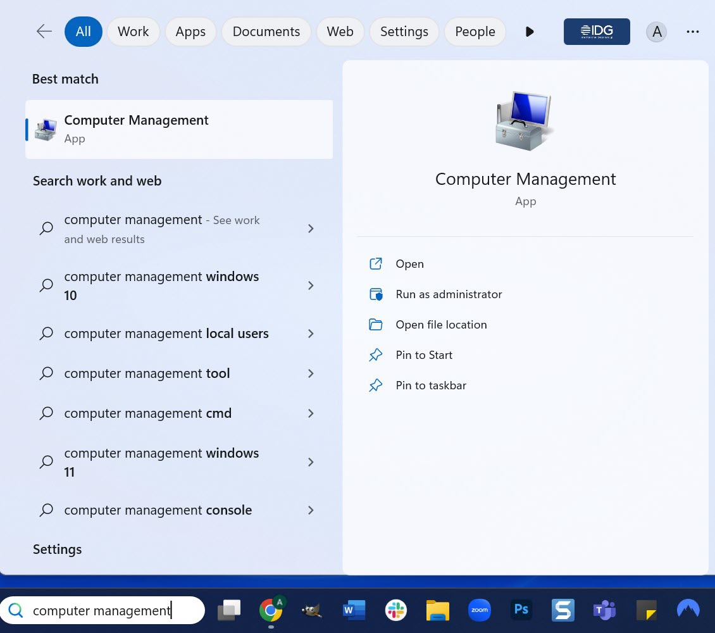The width and height of the screenshot is (715, 633).
Task: Select the All filter tab
Action: click(83, 32)
